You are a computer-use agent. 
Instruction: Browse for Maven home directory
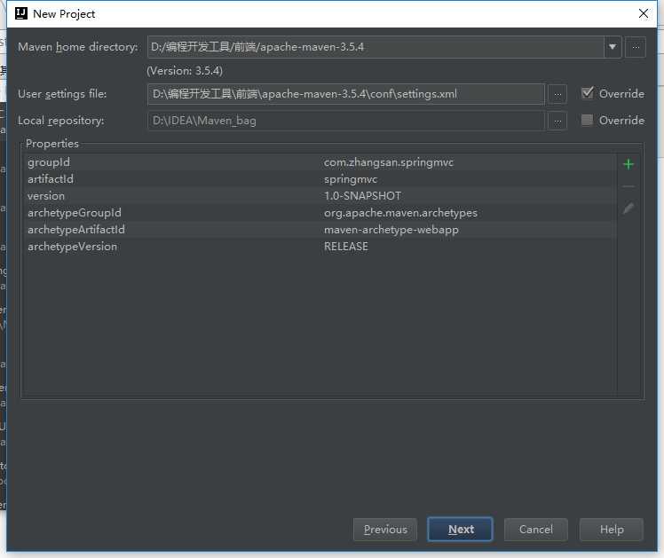click(x=636, y=47)
